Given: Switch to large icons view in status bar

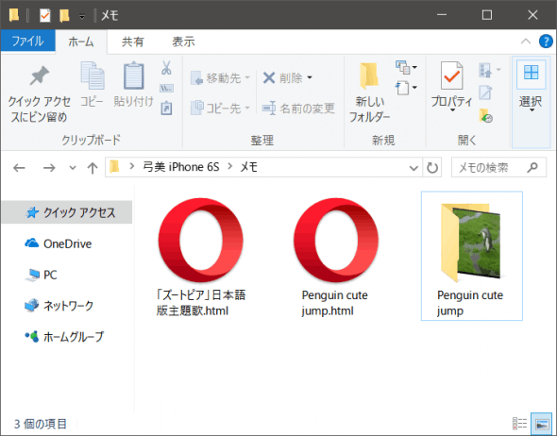Looking at the screenshot, I should pos(542,424).
